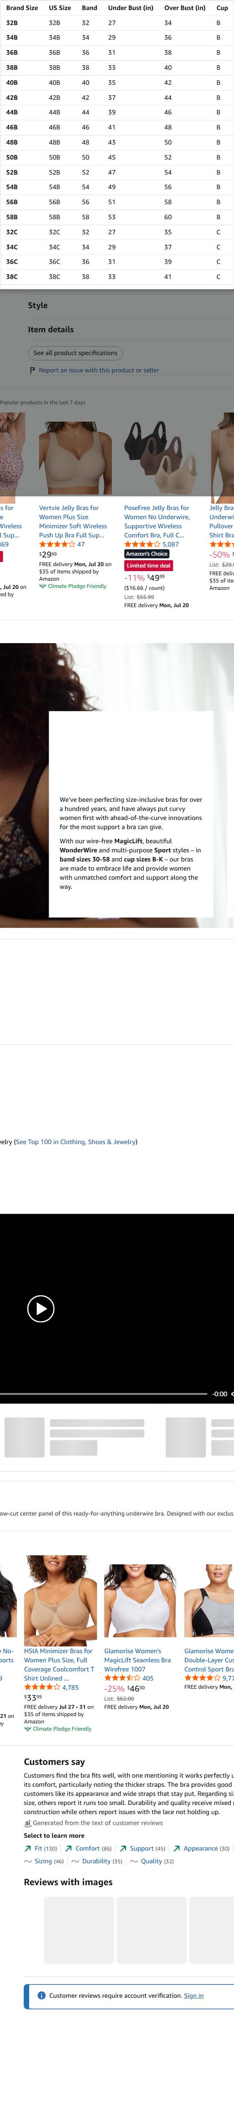Click the Fit topic arrow icon
Image resolution: width=234 pixels, height=2109 pixels.
[x=28, y=1848]
